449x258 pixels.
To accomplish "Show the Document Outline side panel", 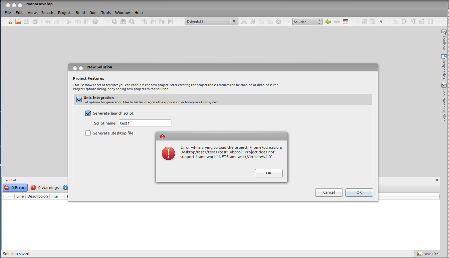I will tap(444, 102).
